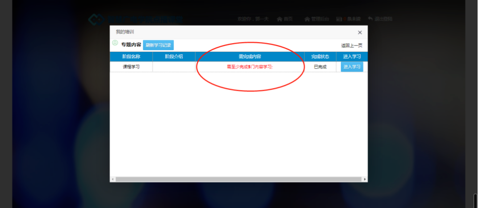Close the 我的培训 dialog
478x208 pixels.
(360, 32)
